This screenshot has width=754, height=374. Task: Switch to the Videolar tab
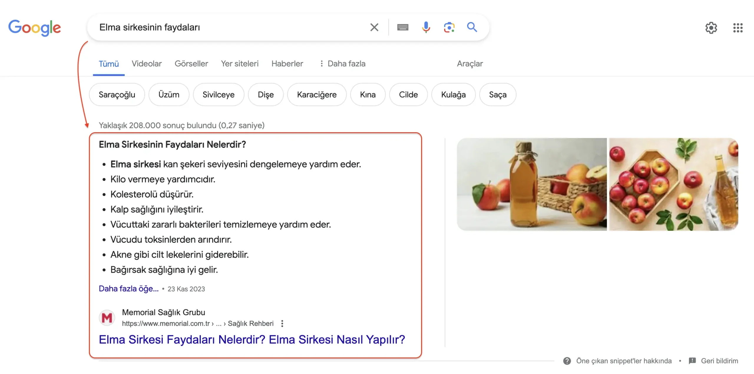(147, 64)
